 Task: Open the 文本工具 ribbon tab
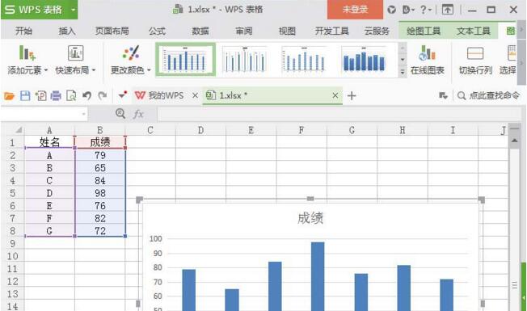pos(473,31)
